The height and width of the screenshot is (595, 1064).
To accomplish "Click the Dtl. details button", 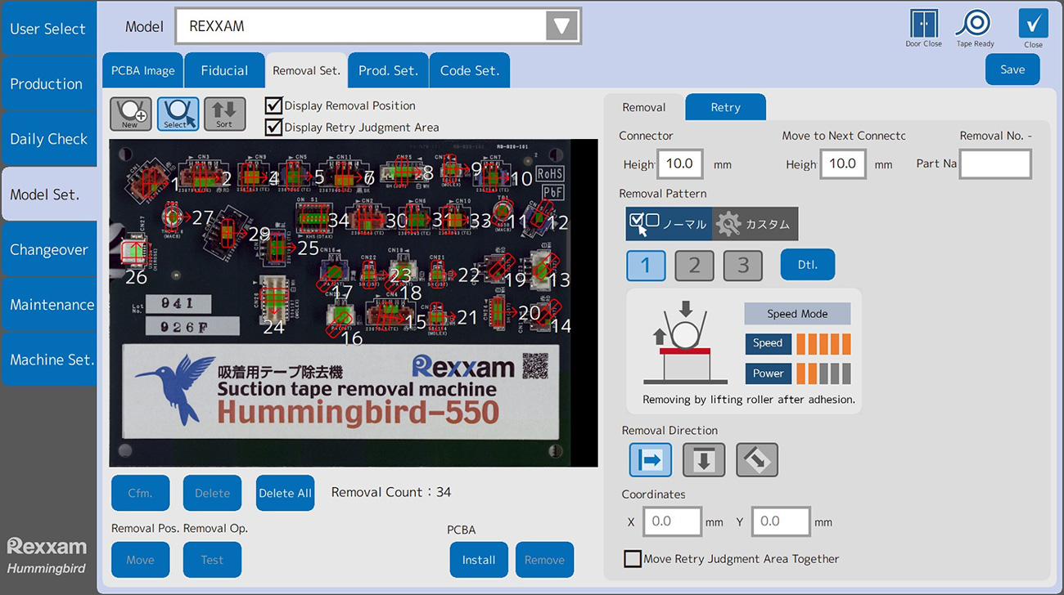I will (808, 265).
